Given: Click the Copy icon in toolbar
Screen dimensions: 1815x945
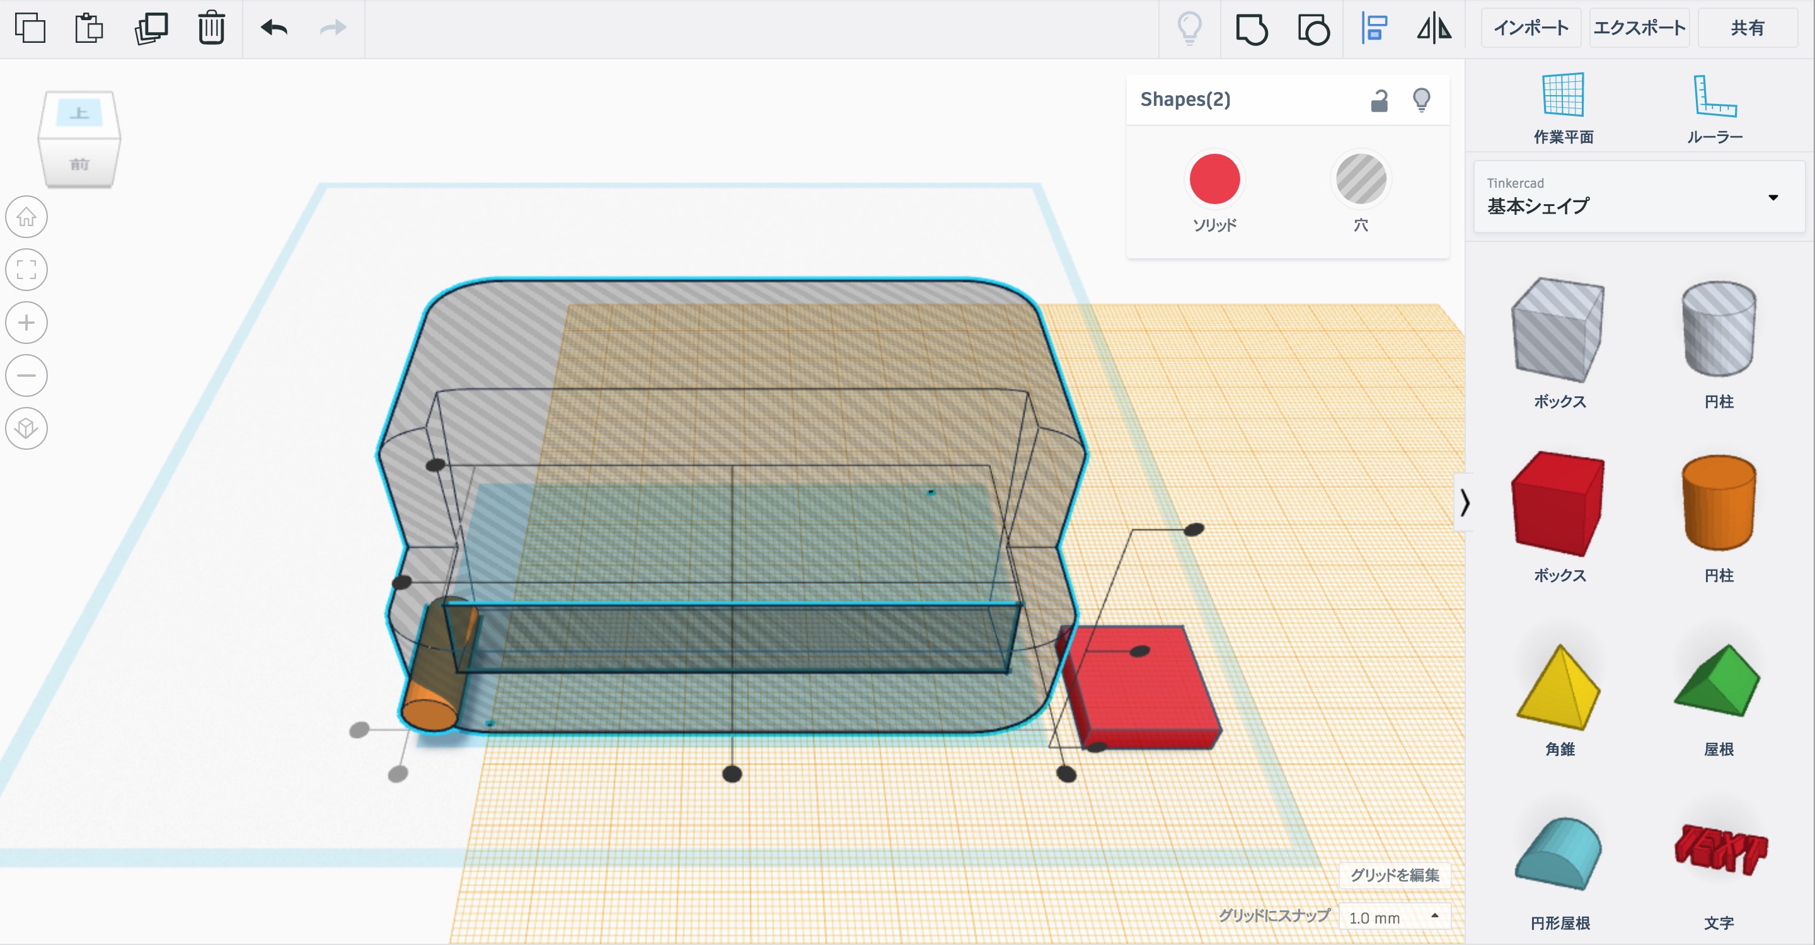Looking at the screenshot, I should click(30, 28).
